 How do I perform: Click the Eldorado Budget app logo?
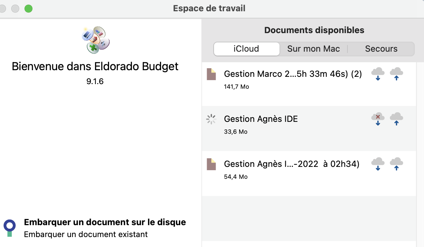click(95, 40)
